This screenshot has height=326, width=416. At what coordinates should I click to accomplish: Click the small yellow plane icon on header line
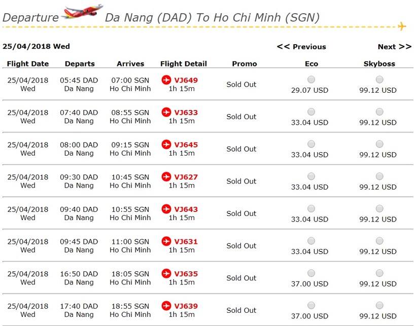(x=402, y=26)
